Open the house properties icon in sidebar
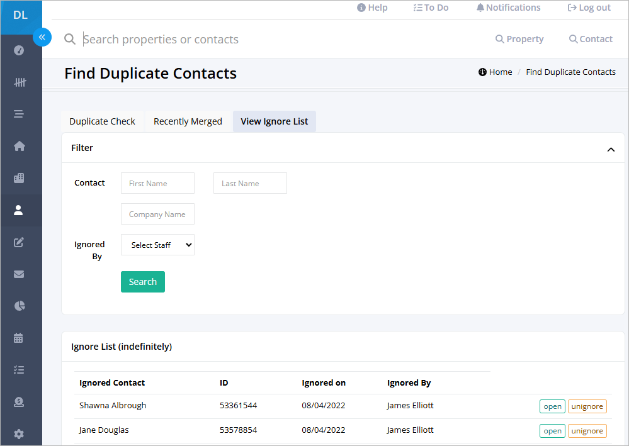629x446 pixels. point(19,146)
